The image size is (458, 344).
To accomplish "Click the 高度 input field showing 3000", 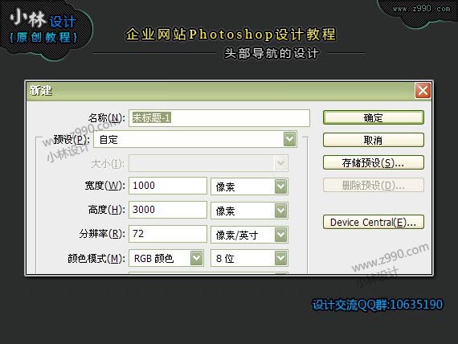I will (168, 210).
